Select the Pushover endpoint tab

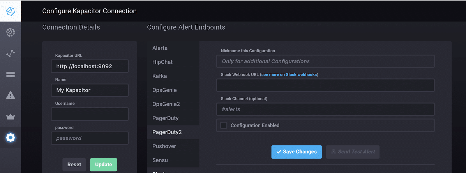coord(164,146)
